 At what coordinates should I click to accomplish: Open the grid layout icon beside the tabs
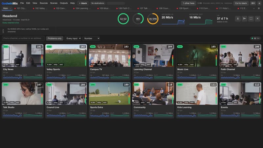click(x=259, y=9)
